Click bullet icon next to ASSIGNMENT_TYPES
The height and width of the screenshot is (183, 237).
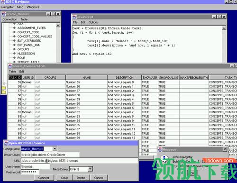[x=14, y=27]
